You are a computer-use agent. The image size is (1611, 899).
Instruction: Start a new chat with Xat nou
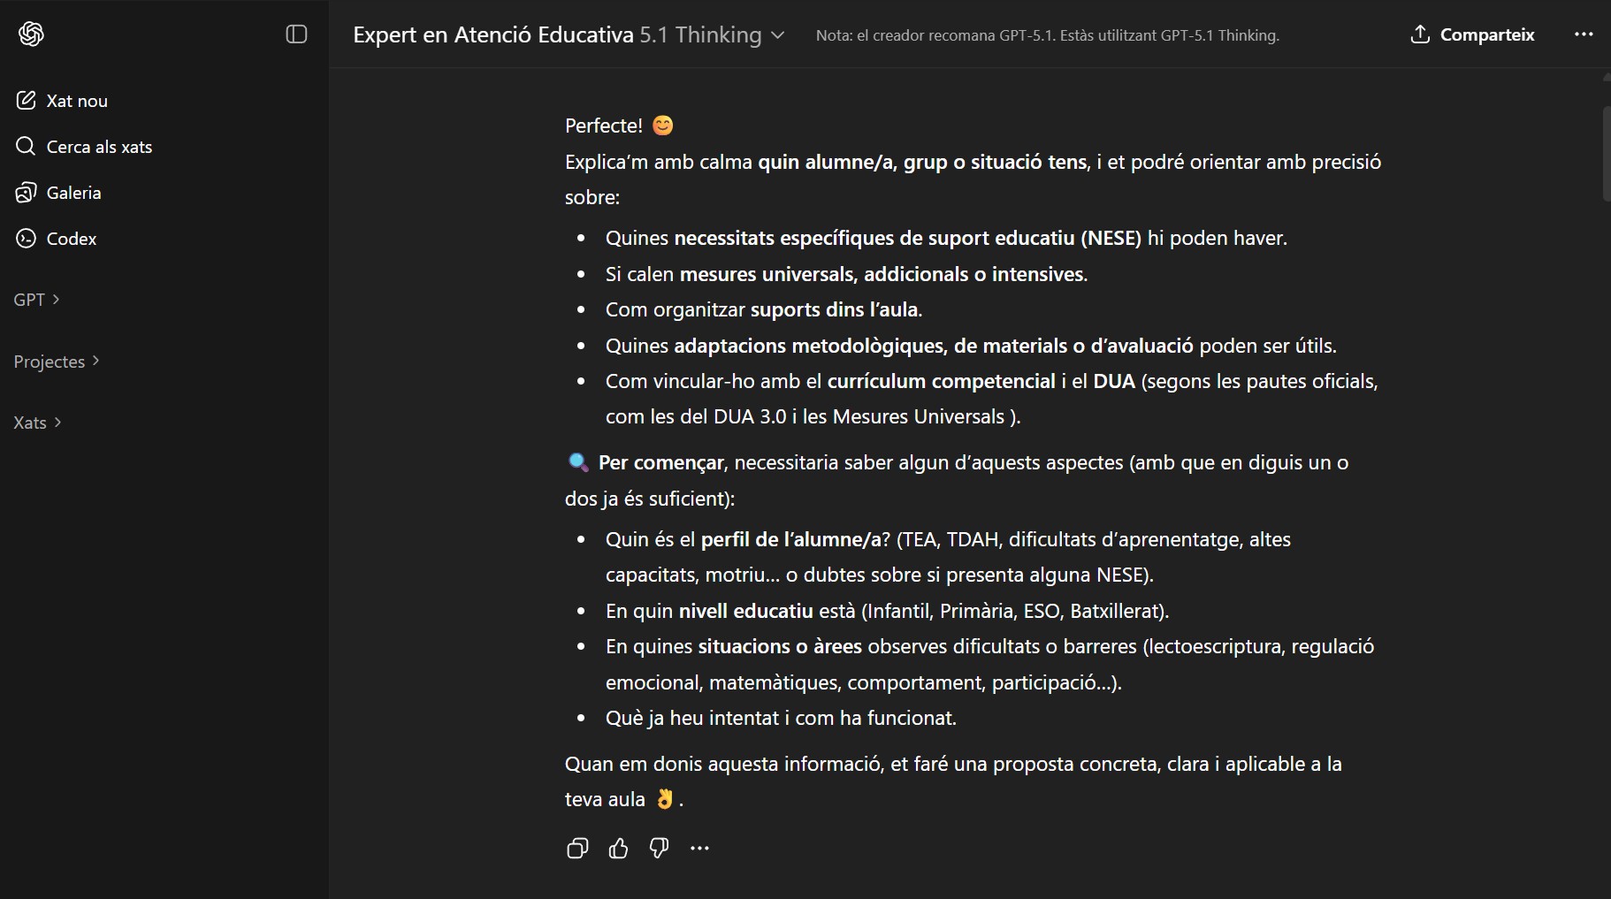pyautogui.click(x=76, y=100)
